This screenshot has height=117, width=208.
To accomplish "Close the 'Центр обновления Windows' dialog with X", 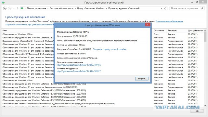I will pos(148,25).
